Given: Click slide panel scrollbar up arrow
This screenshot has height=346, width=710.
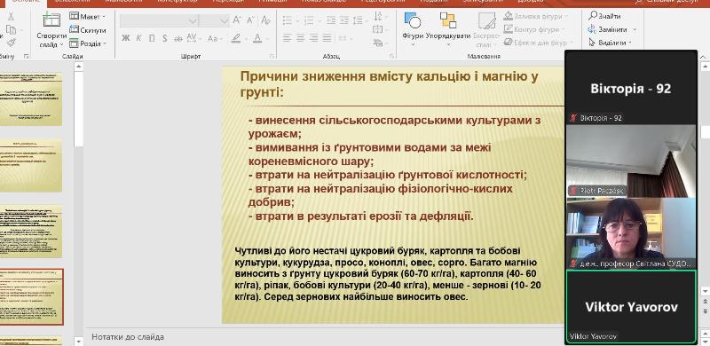Looking at the screenshot, I should (78, 67).
